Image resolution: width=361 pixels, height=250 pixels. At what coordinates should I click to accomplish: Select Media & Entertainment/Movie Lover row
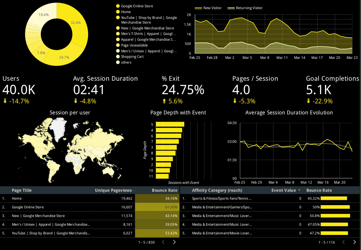(270, 233)
